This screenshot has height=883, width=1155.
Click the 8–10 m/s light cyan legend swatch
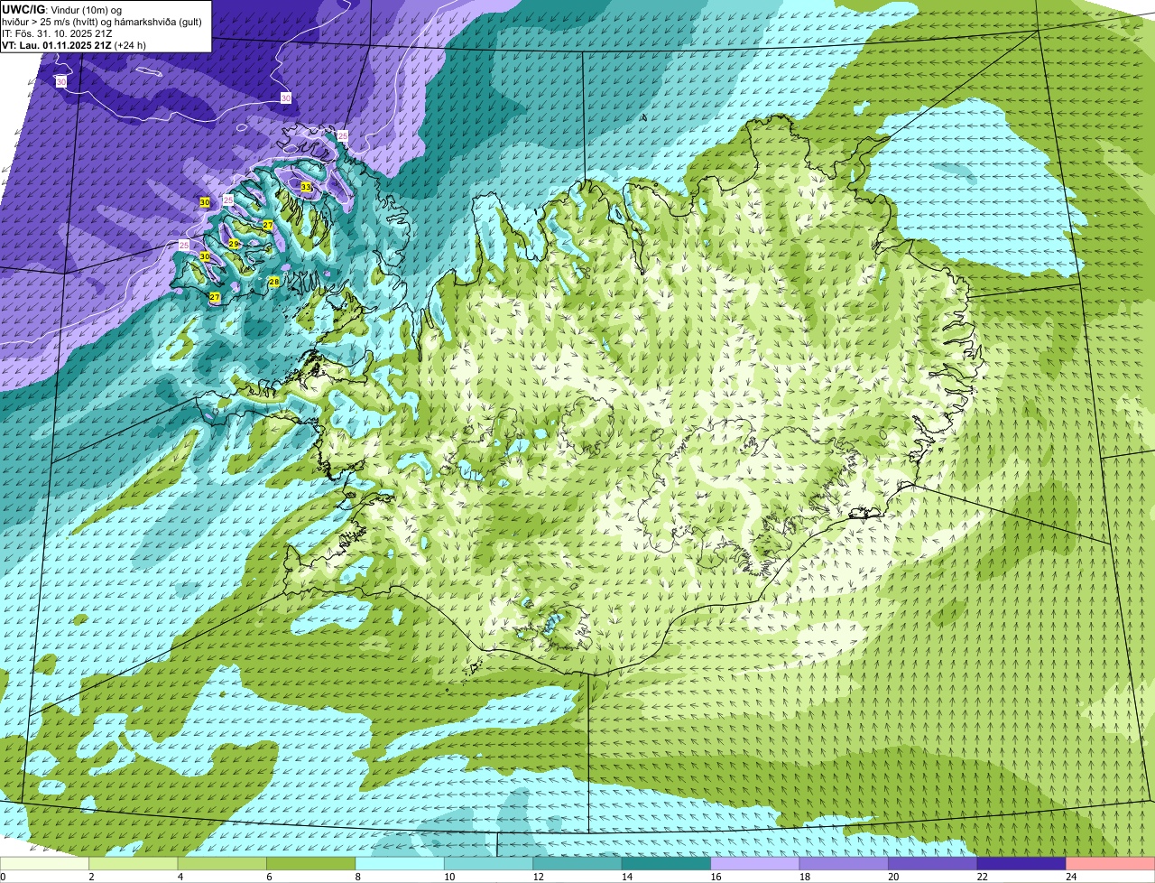click(400, 864)
